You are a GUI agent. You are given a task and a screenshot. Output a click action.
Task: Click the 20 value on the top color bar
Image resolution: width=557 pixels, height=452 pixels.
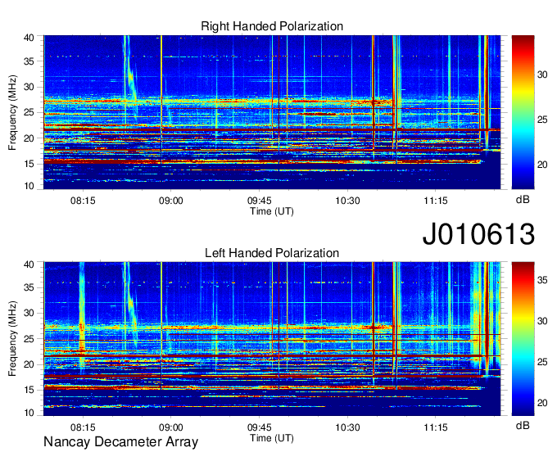[x=542, y=165]
